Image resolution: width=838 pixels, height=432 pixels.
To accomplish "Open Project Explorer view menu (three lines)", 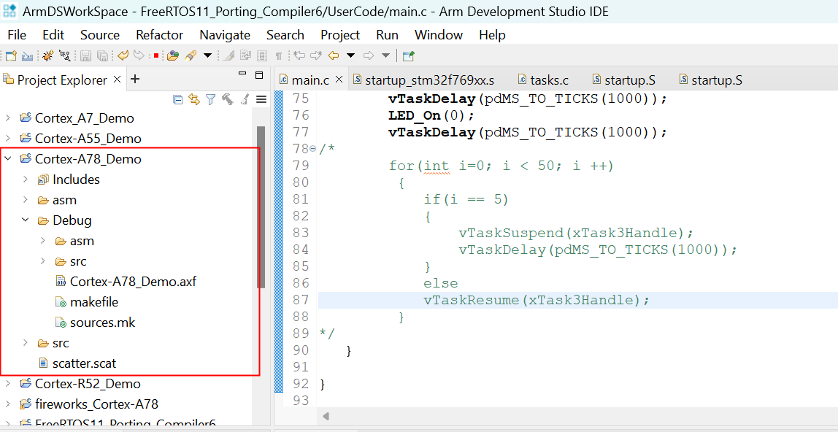I will [261, 99].
